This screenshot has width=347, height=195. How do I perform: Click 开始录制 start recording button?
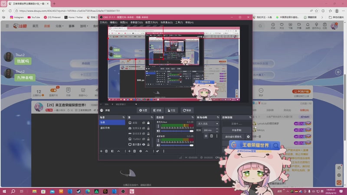pos(236,130)
